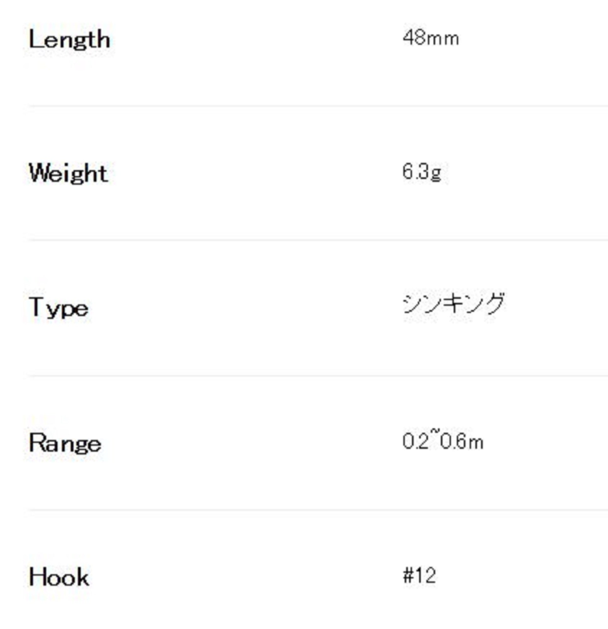Select the 48mm length value

[431, 38]
